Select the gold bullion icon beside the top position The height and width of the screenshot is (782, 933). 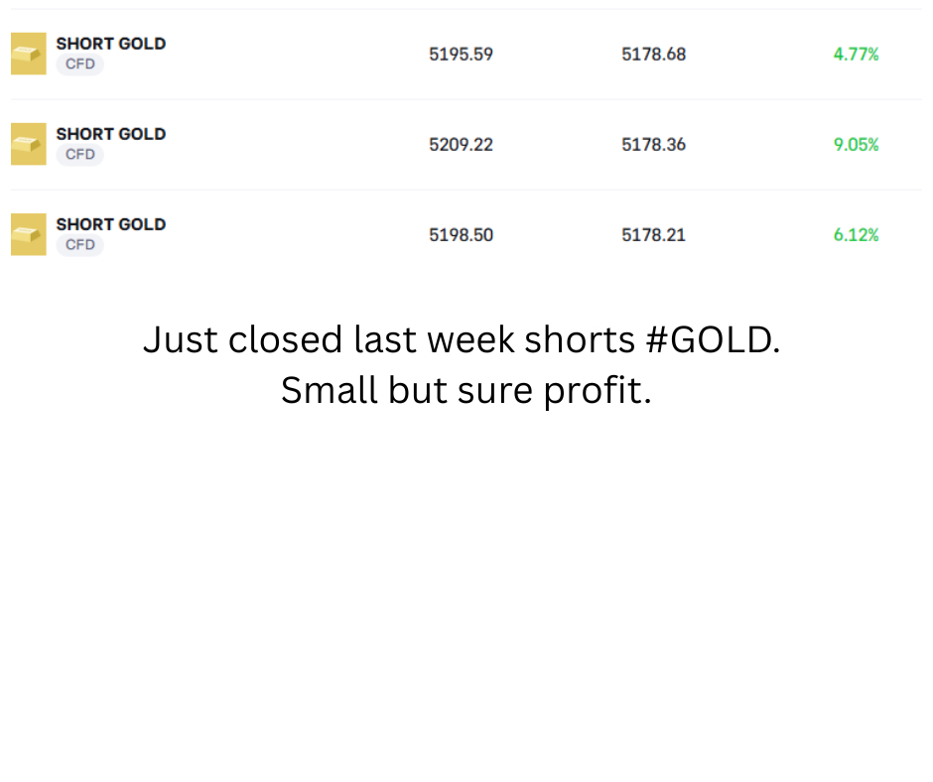click(x=29, y=54)
